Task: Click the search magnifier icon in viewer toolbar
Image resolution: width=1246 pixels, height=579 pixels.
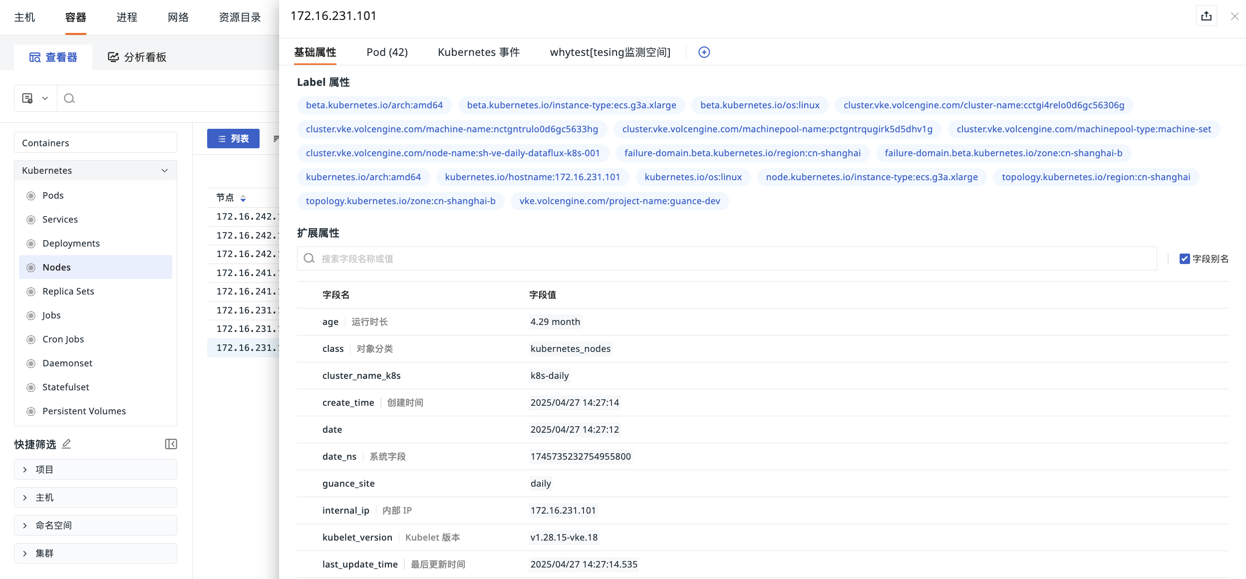Action: (69, 98)
